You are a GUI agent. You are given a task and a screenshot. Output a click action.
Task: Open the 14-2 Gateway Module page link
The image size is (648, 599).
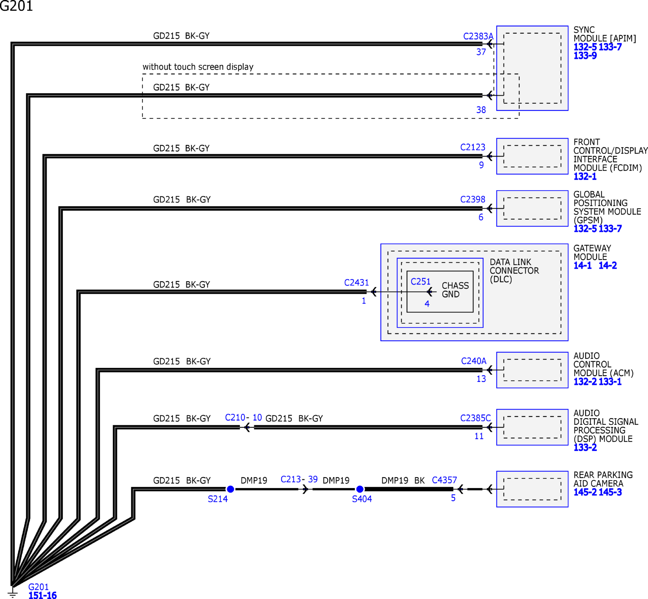607,266
